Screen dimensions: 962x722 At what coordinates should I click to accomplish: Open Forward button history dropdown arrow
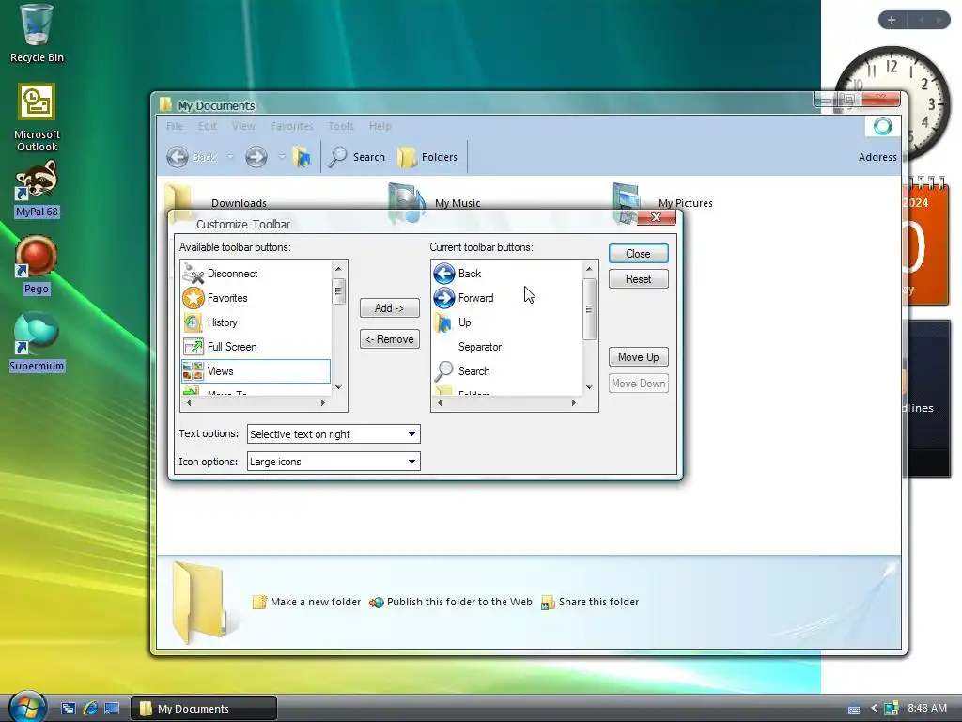282,157
